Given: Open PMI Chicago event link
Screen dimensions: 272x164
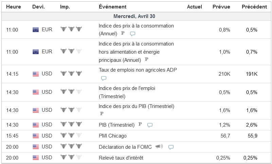Looking at the screenshot, I should tap(112, 136).
